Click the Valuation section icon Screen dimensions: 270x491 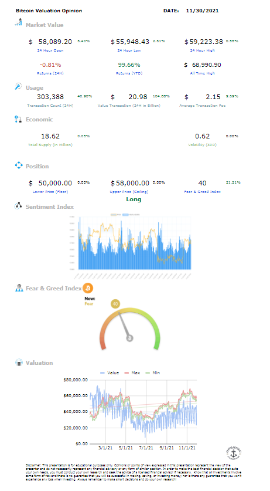click(x=19, y=363)
